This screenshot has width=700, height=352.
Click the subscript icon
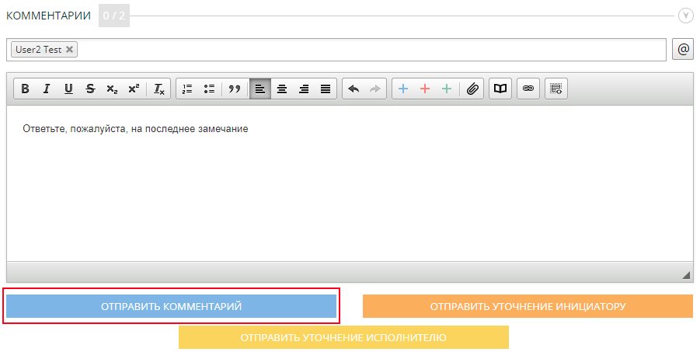(x=112, y=89)
